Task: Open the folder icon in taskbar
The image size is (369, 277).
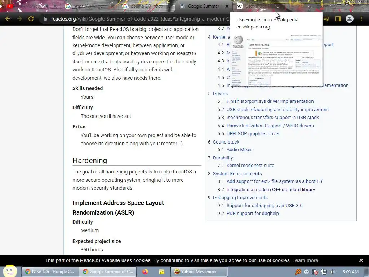Action: 161,272
